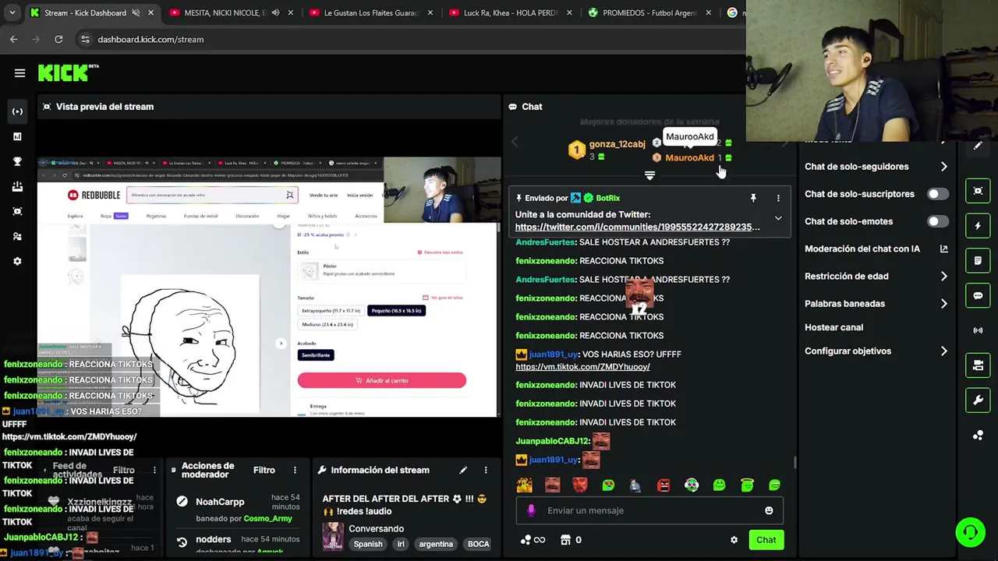998x561 pixels.
Task: Open the vm.tiktok.com link in chat
Action: click(582, 366)
